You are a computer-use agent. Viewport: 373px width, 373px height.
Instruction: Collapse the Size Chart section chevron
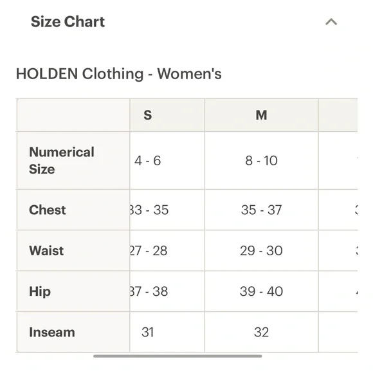point(331,22)
